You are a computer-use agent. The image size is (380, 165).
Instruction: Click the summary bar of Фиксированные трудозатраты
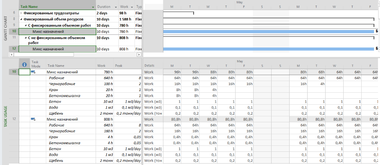tap(178, 12)
